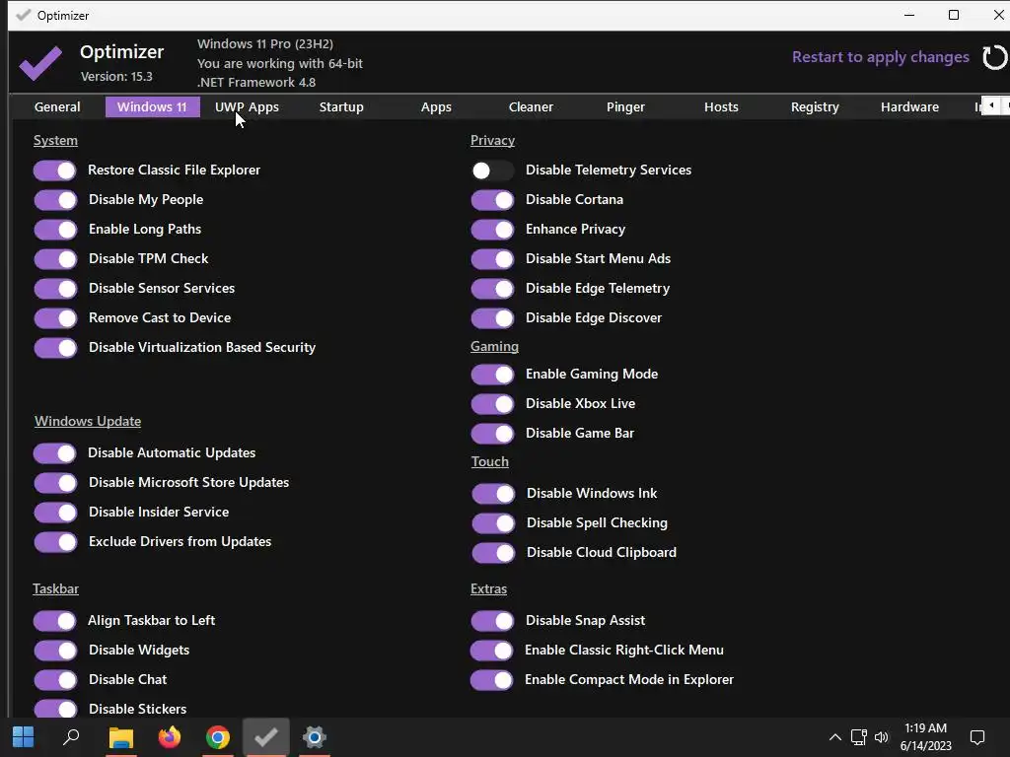
Task: Toggle Disable Widgets switch
Action: (55, 651)
